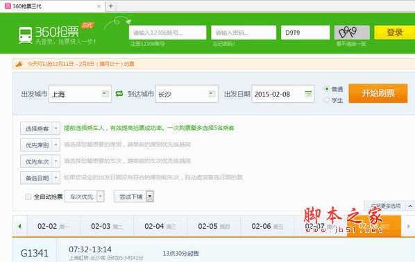Select the 02-03 周二 date tab
This screenshot has width=415, height=262.
(107, 227)
